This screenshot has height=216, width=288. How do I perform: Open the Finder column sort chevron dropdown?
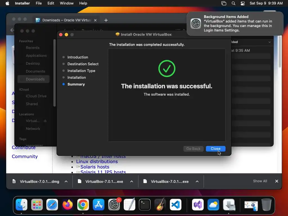pyautogui.click(x=269, y=42)
